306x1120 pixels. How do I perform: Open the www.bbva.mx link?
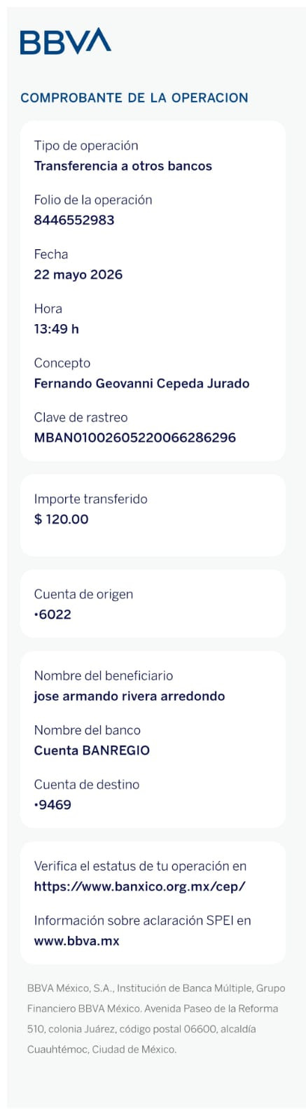click(x=76, y=941)
